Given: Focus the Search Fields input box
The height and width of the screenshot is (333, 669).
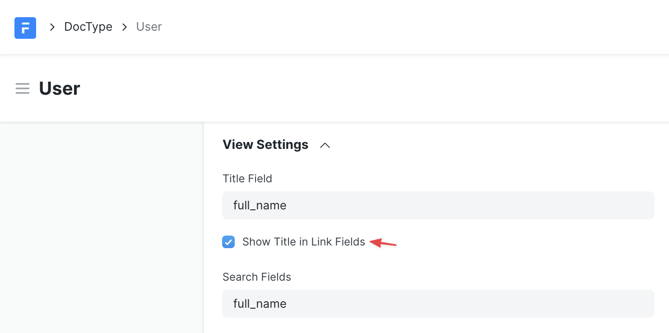Looking at the screenshot, I should coord(438,304).
